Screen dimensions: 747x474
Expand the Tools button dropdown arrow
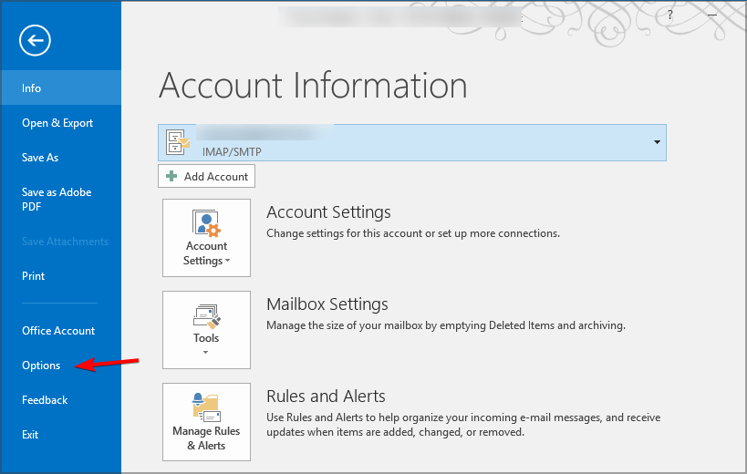click(x=206, y=352)
